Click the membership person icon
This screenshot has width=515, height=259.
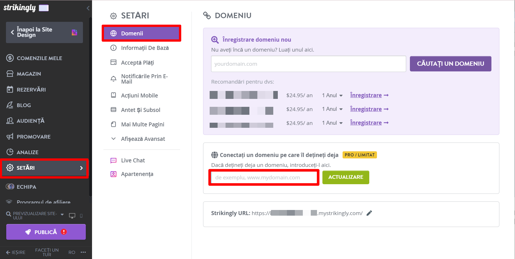[x=113, y=174]
